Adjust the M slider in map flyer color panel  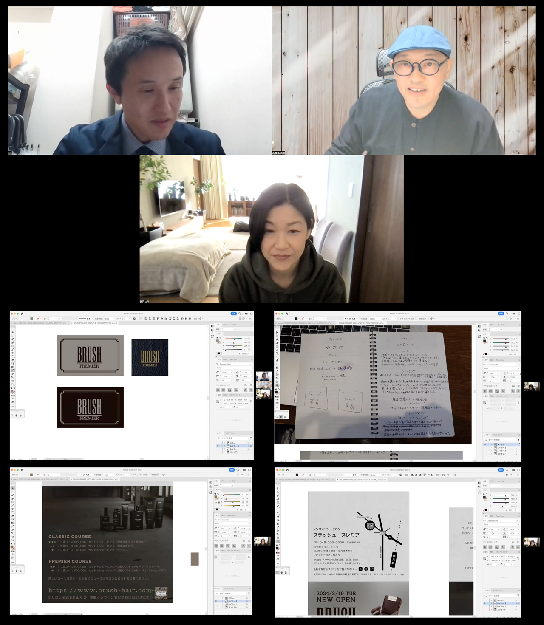point(505,499)
